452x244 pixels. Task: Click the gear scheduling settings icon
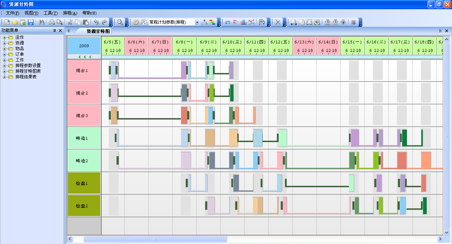point(136,22)
